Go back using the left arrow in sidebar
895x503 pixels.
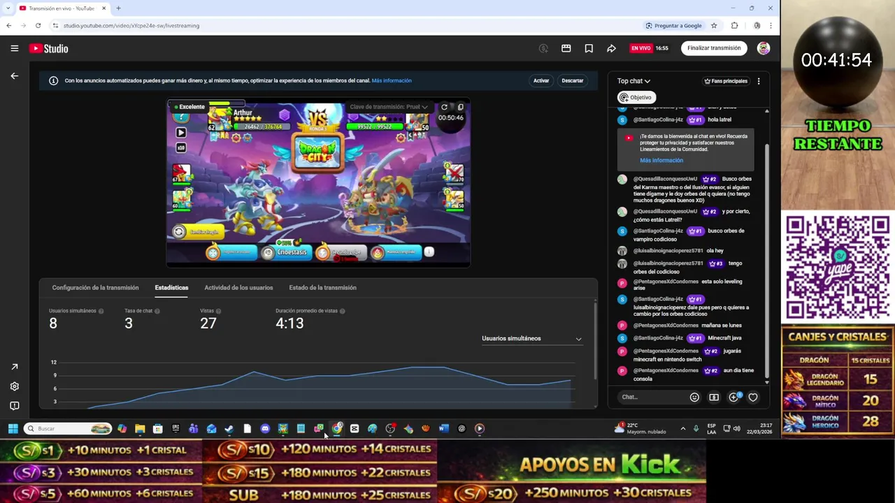click(x=14, y=75)
